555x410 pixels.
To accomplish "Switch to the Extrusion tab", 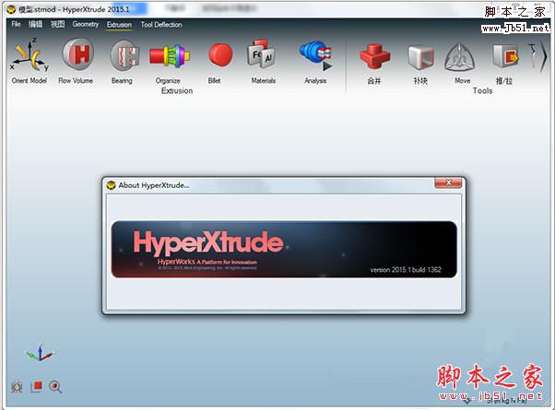I will (x=119, y=24).
